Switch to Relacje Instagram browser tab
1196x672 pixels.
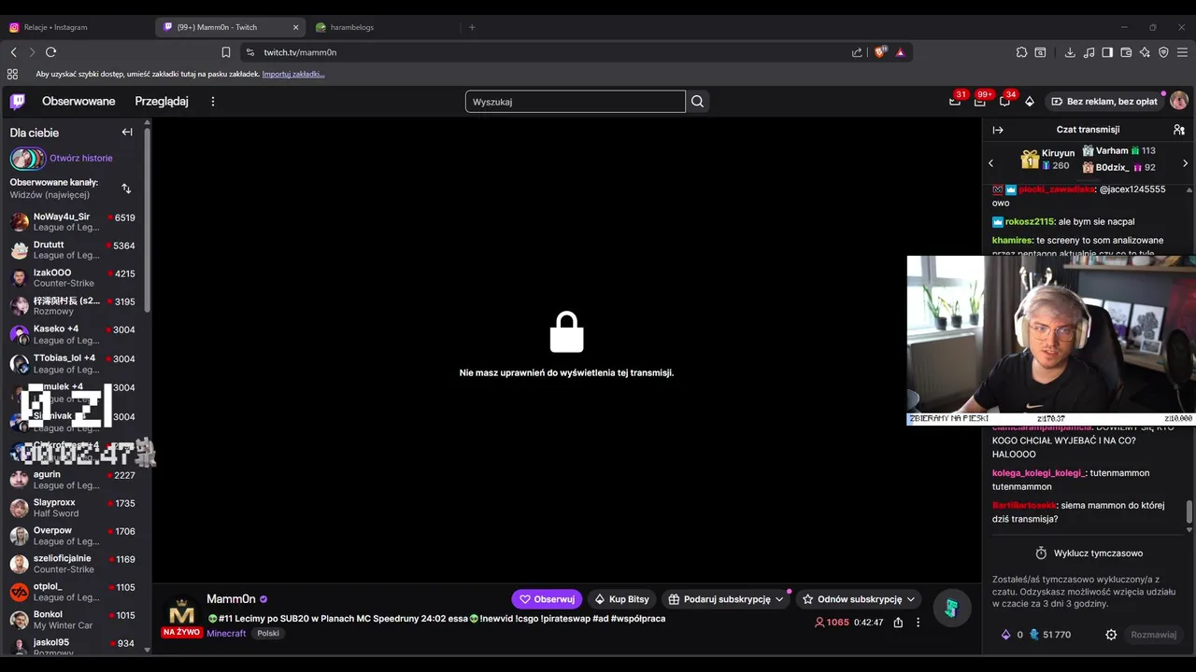[78, 27]
